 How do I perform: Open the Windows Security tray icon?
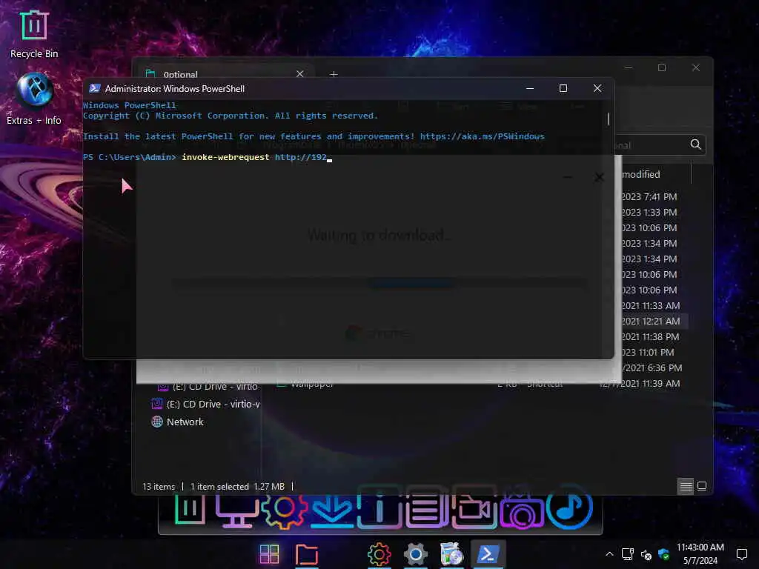(663, 554)
